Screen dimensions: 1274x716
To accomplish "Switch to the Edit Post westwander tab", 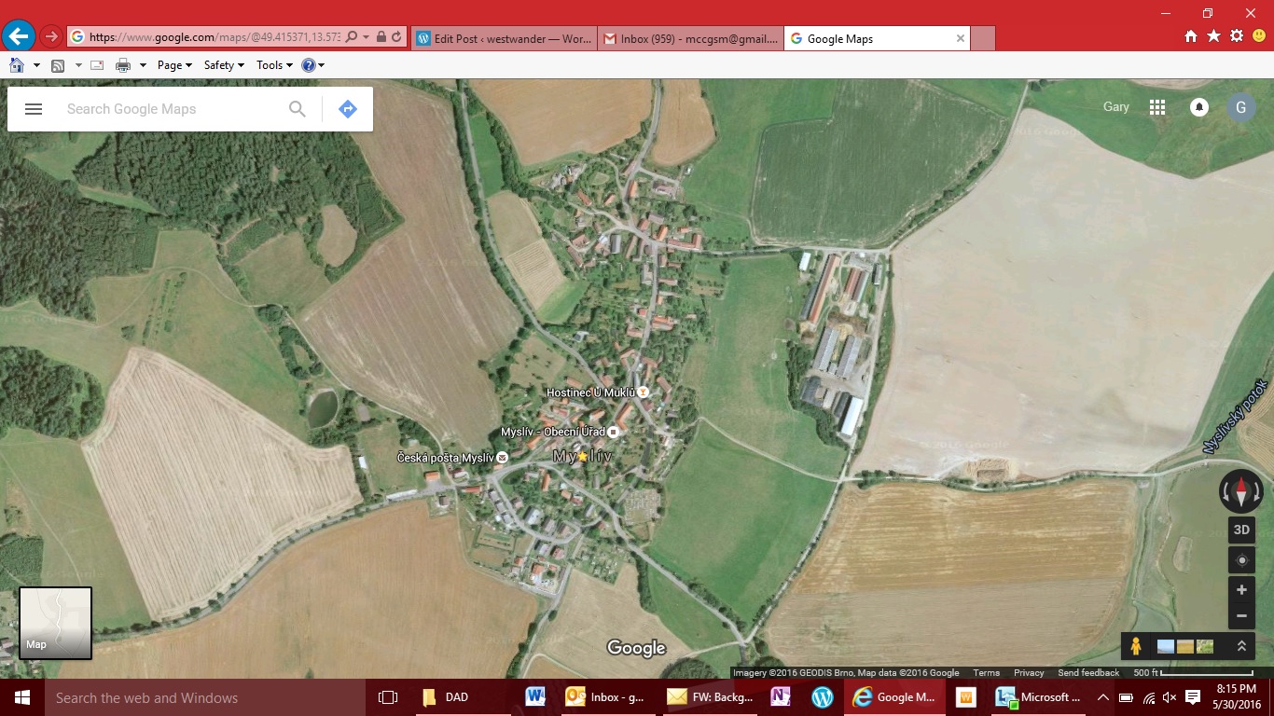I will [504, 39].
